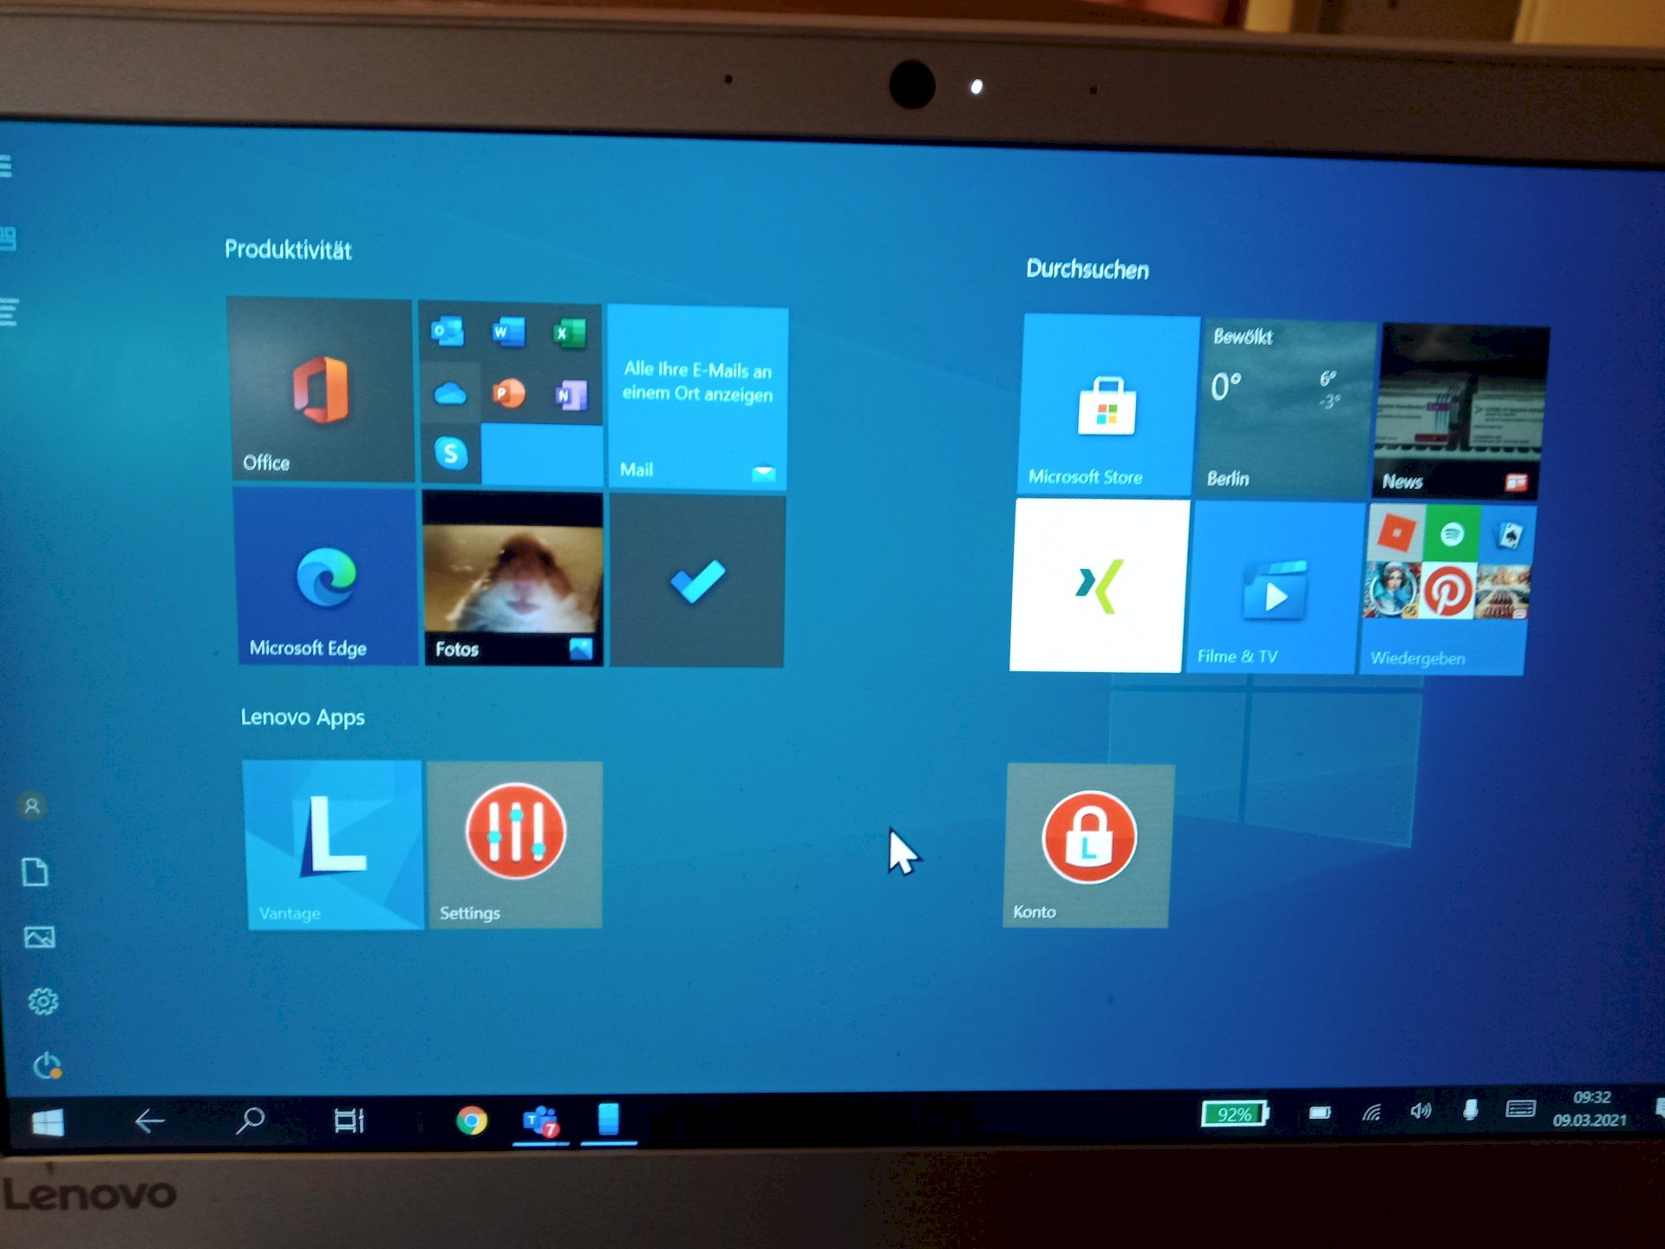
Task: Expand the Start hamburger menu
Action: click(x=5, y=165)
